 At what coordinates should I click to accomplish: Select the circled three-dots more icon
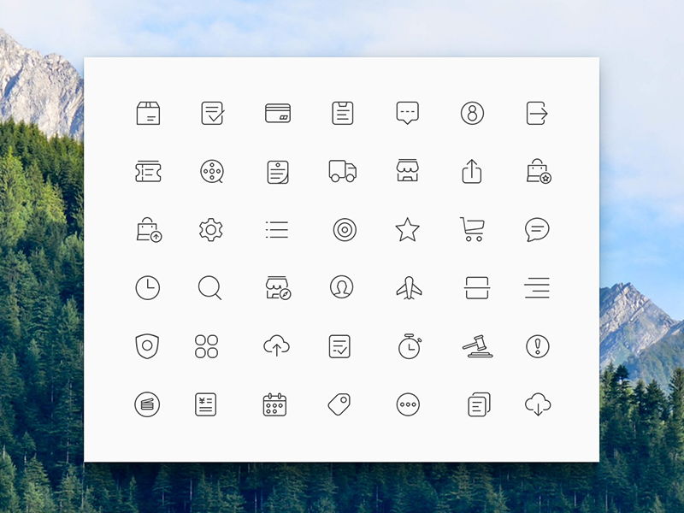click(408, 404)
